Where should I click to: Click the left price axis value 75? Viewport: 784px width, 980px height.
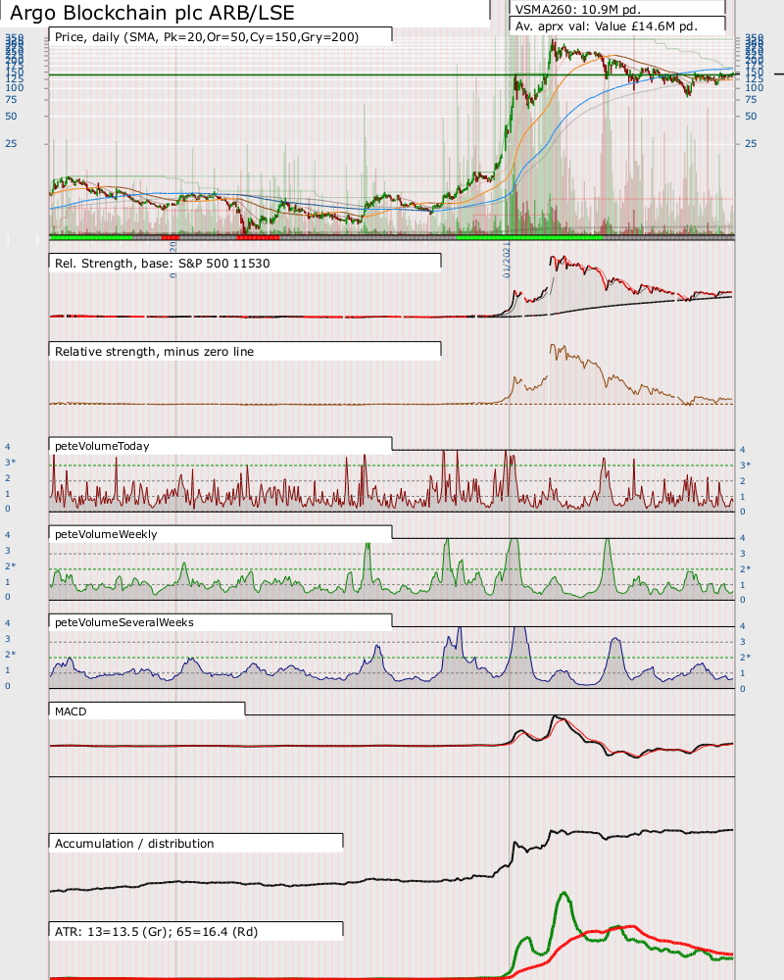(11, 99)
